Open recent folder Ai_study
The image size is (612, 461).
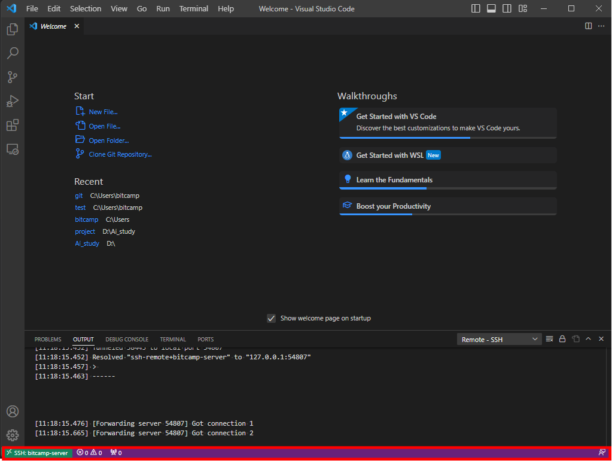coord(87,243)
